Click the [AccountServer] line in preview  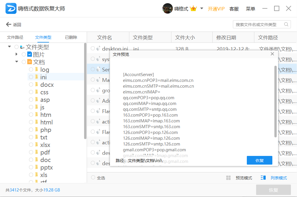point(138,75)
